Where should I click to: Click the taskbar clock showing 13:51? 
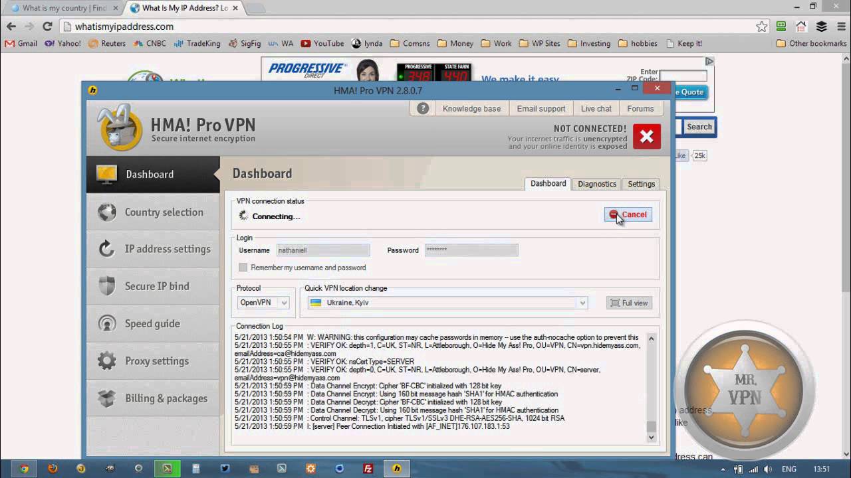pyautogui.click(x=822, y=469)
